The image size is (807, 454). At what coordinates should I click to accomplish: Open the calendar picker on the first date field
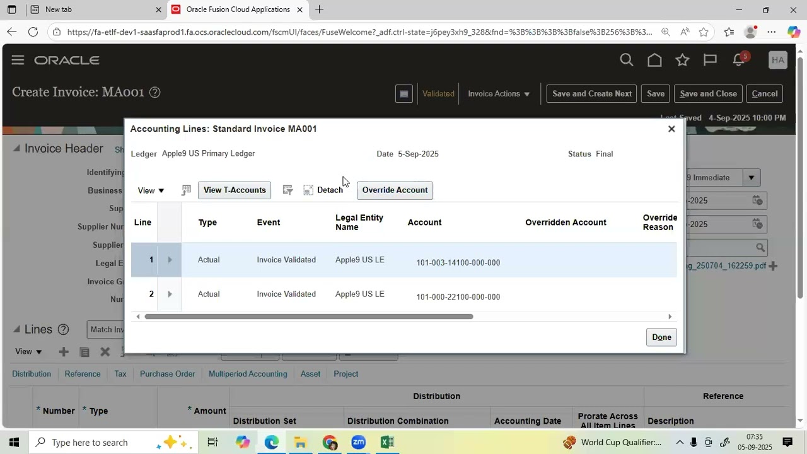[758, 201]
